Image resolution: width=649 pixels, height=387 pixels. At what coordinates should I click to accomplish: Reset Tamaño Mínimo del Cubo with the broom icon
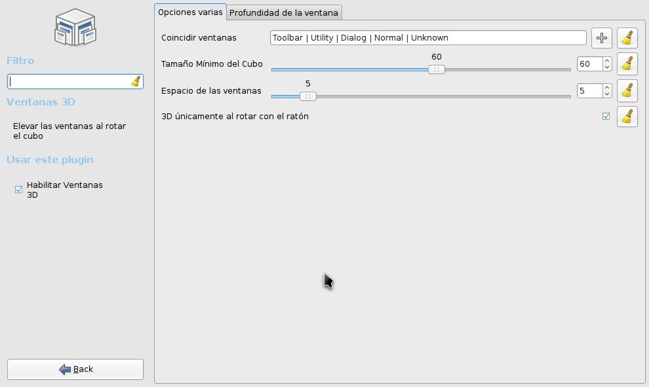(627, 64)
